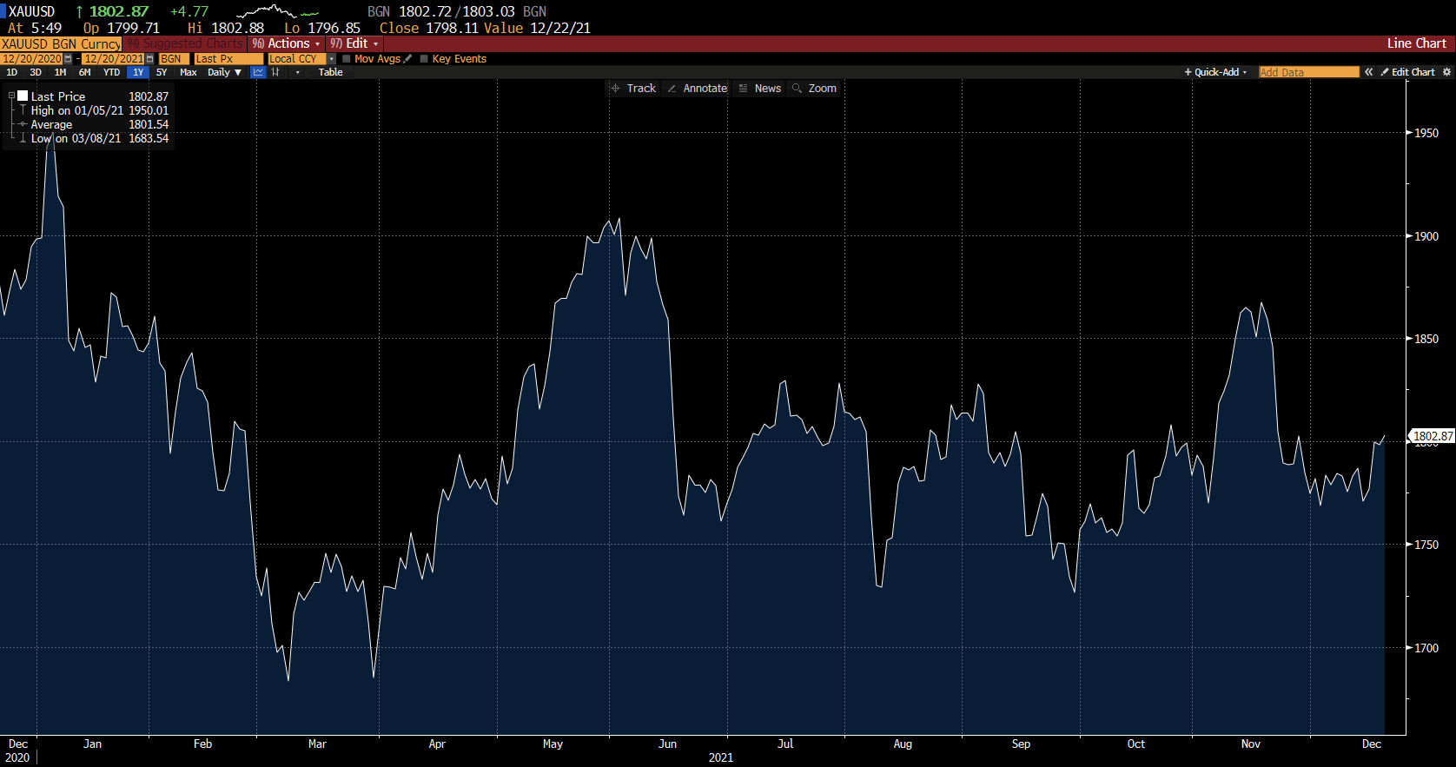This screenshot has height=767, width=1456.
Task: Select the 5Y time range tab
Action: [x=162, y=72]
